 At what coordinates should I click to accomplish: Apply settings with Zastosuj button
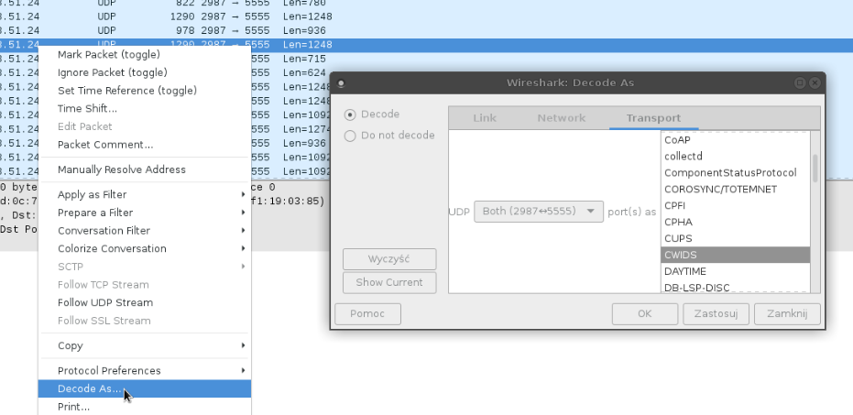click(716, 314)
